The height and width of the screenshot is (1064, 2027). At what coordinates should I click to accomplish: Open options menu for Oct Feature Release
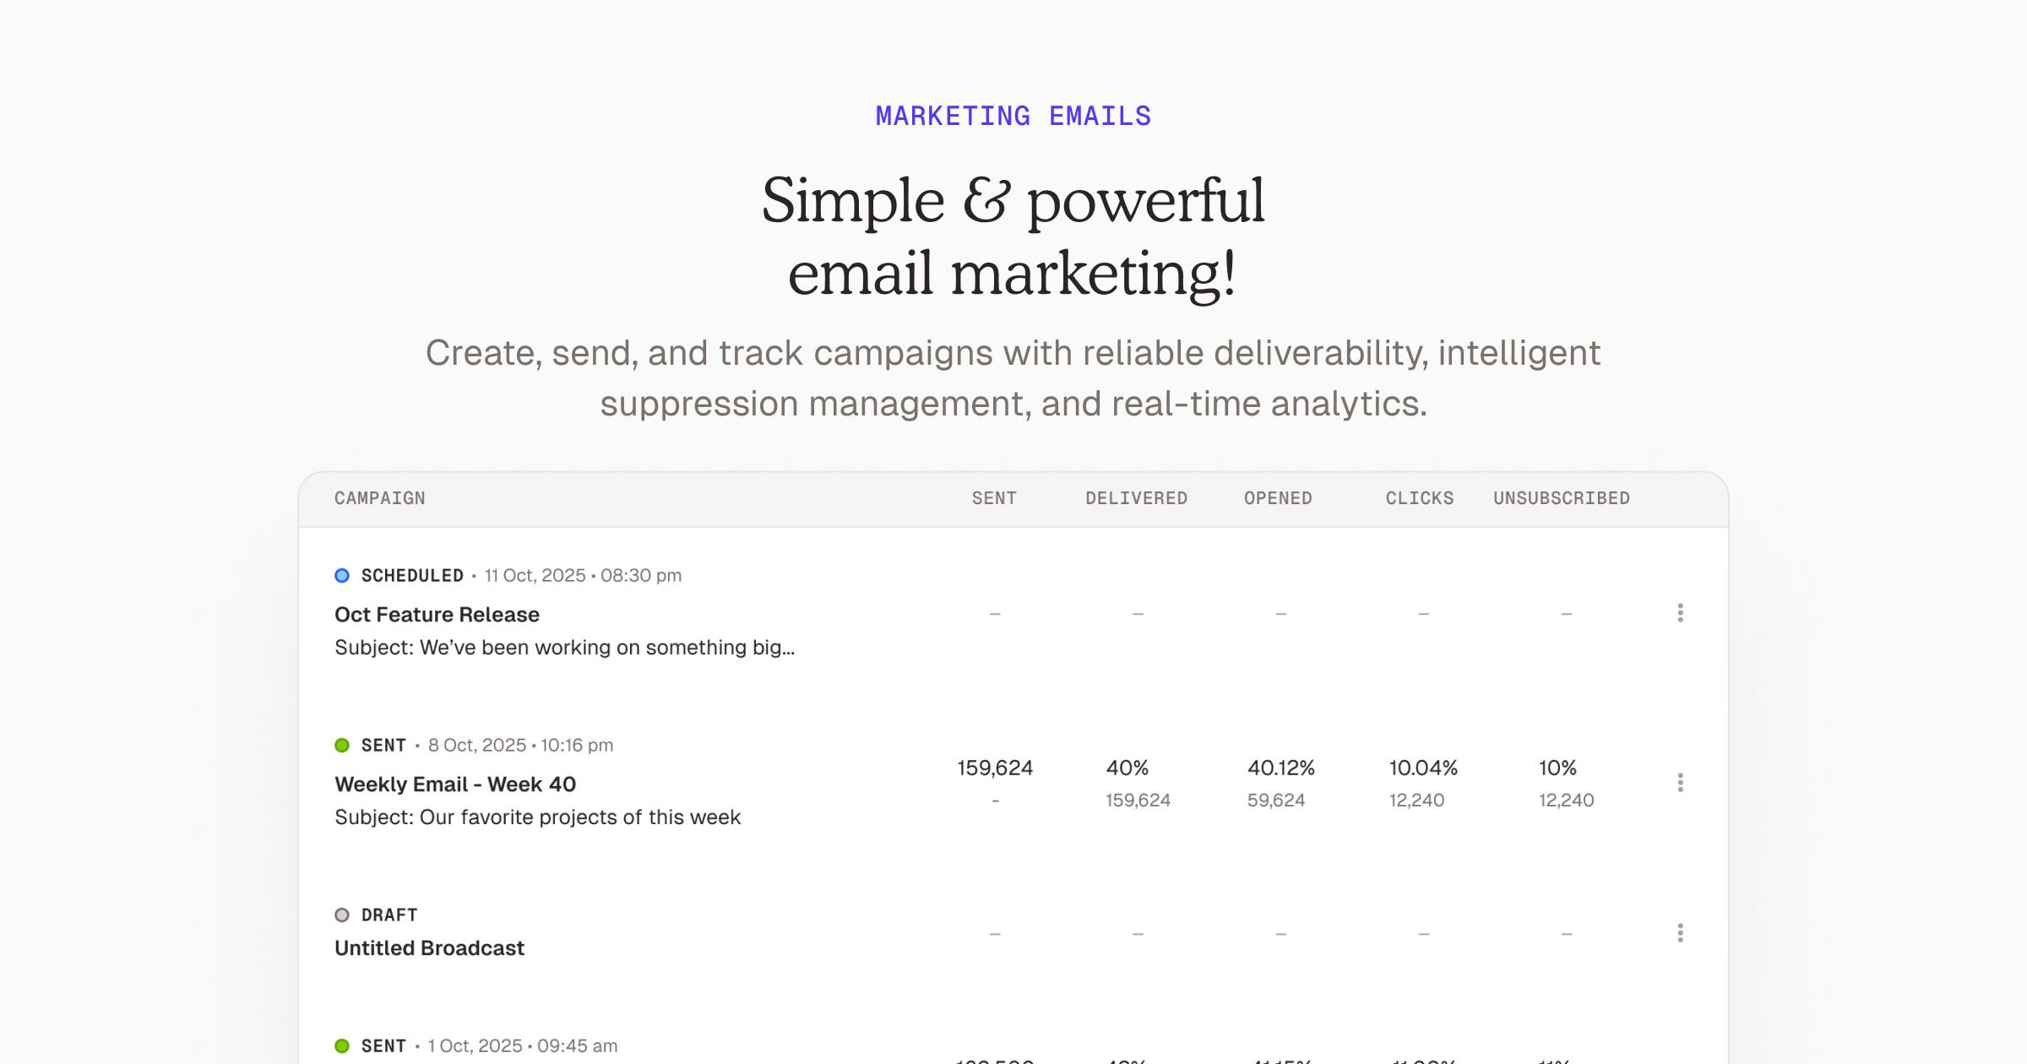pos(1680,613)
